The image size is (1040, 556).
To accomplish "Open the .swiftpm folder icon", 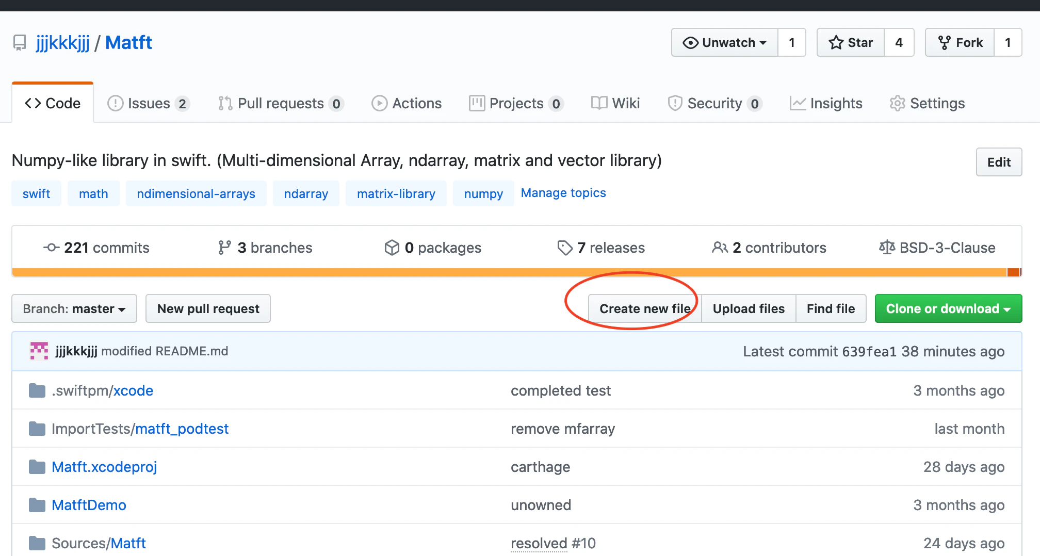I will (x=37, y=390).
